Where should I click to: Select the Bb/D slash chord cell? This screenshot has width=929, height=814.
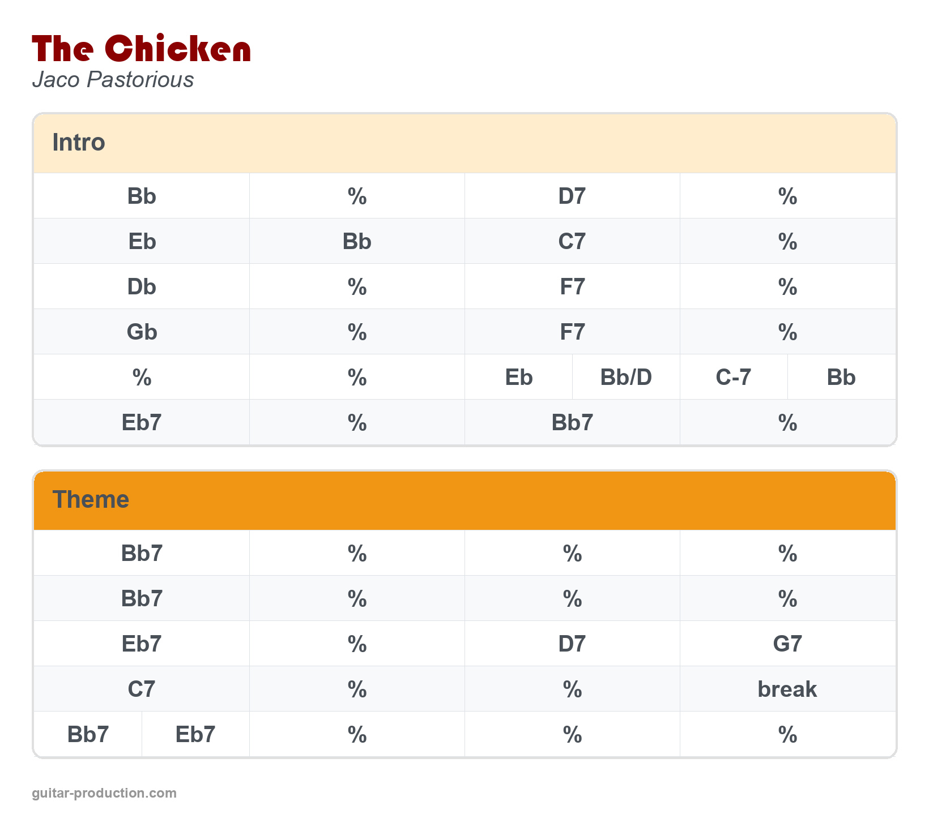(x=626, y=378)
